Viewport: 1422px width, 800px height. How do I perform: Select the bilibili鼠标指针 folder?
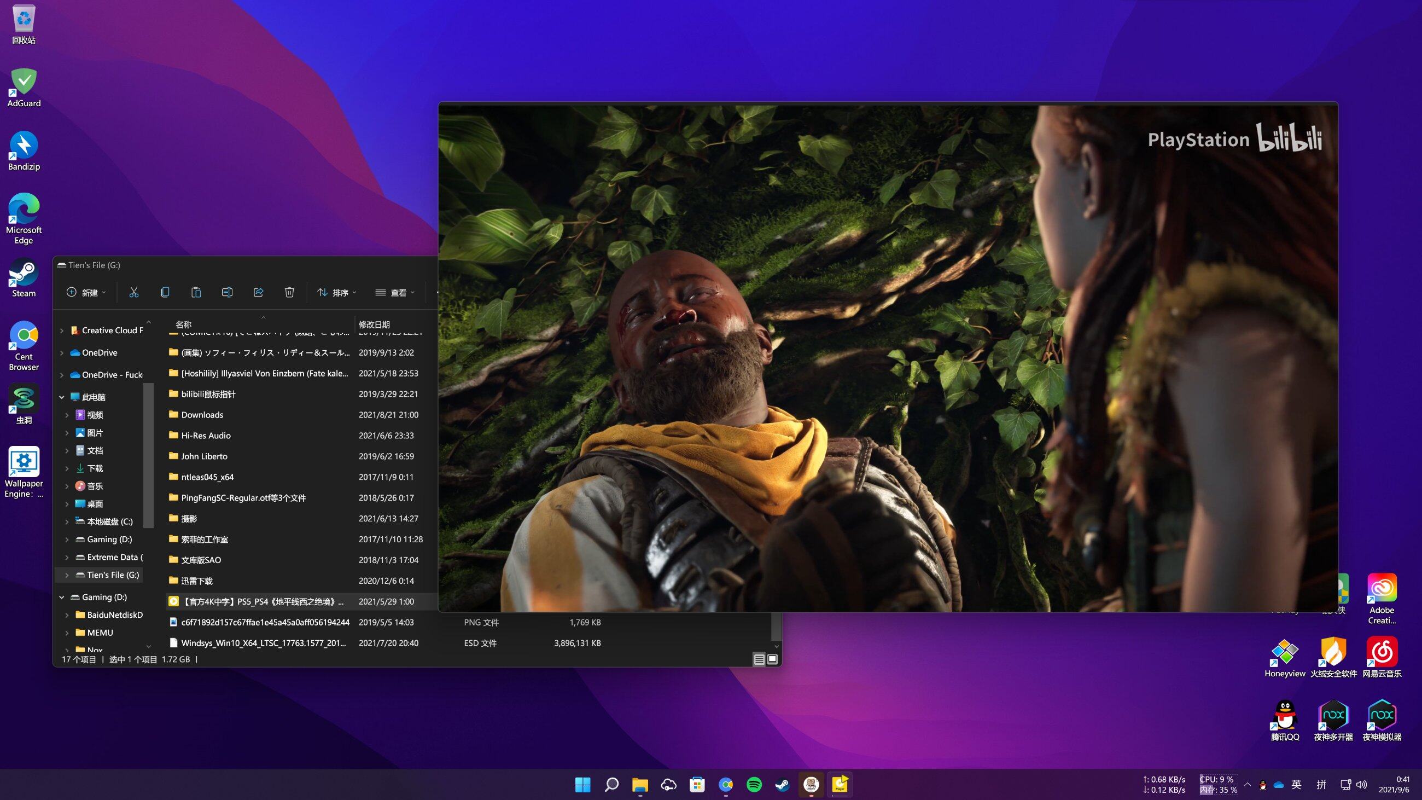301,394
